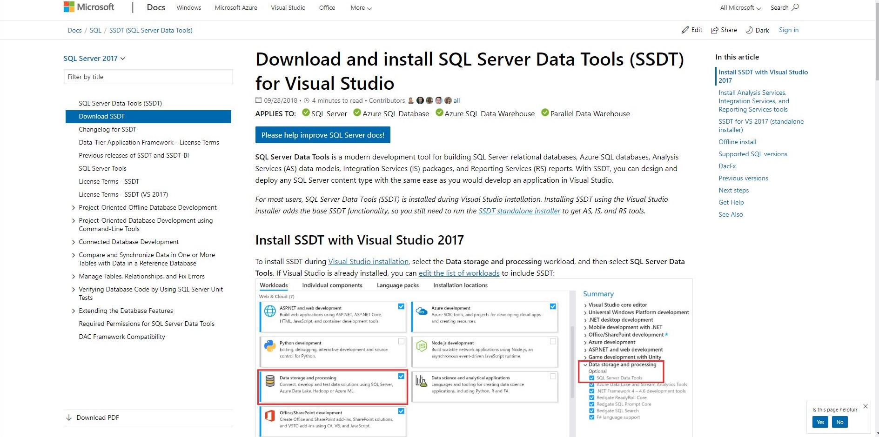Open the SQL Server 2017 version dropdown

coord(94,59)
